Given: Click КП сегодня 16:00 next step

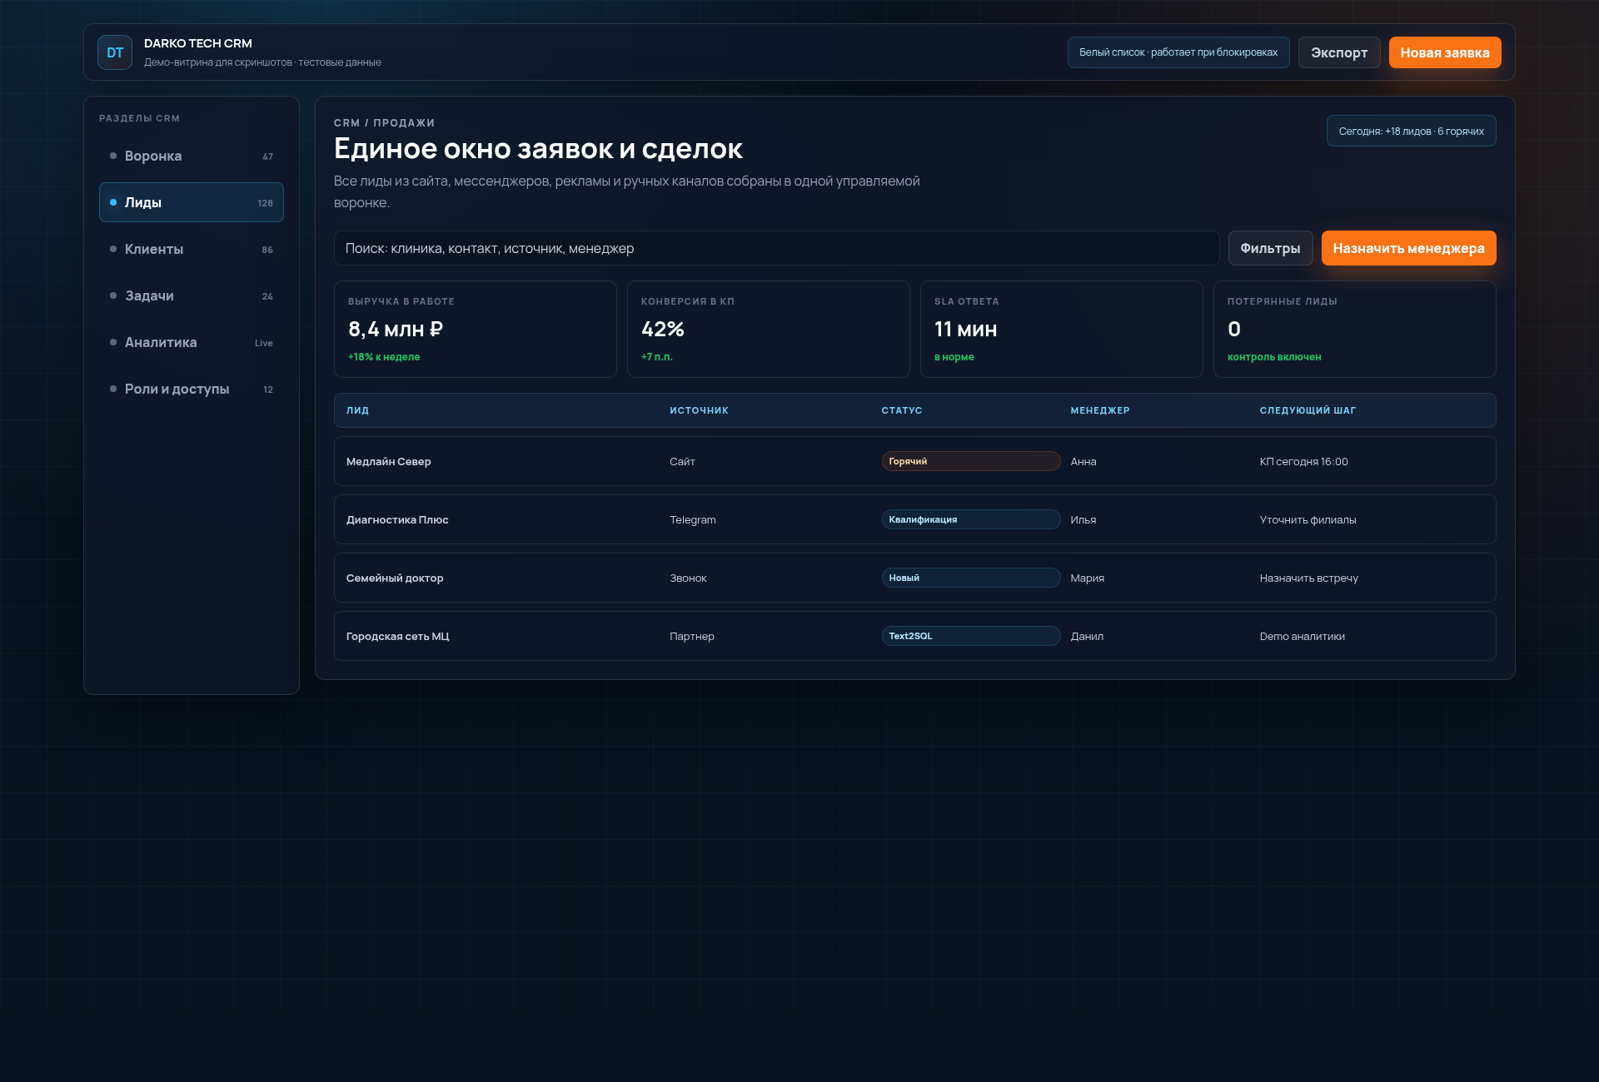Looking at the screenshot, I should pyautogui.click(x=1303, y=461).
